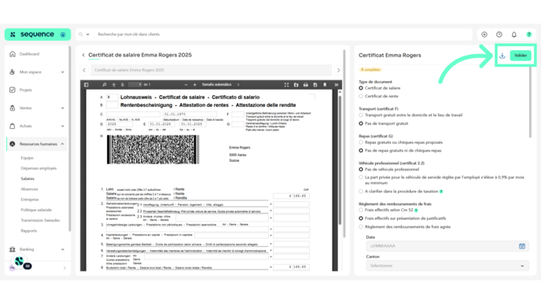Expand the bottom sidebar user arrow
This screenshot has width=541, height=304.
click(x=64, y=268)
